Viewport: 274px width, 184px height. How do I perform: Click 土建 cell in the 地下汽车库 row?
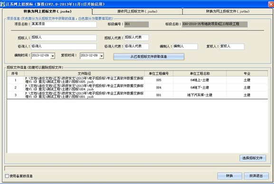247,95
